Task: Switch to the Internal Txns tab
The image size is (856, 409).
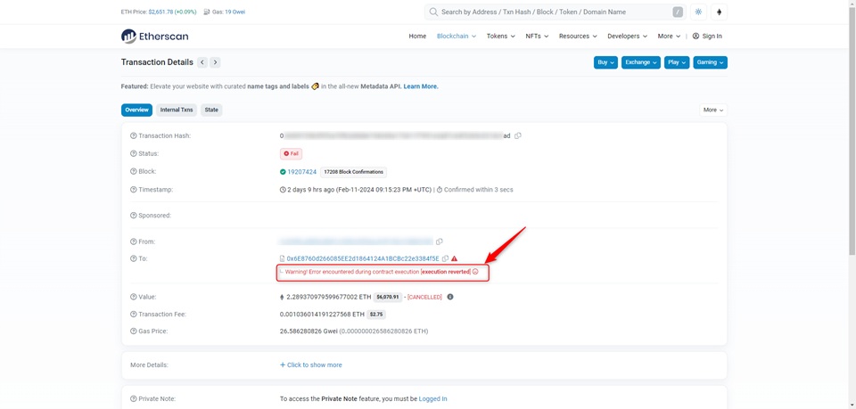Action: coord(176,110)
